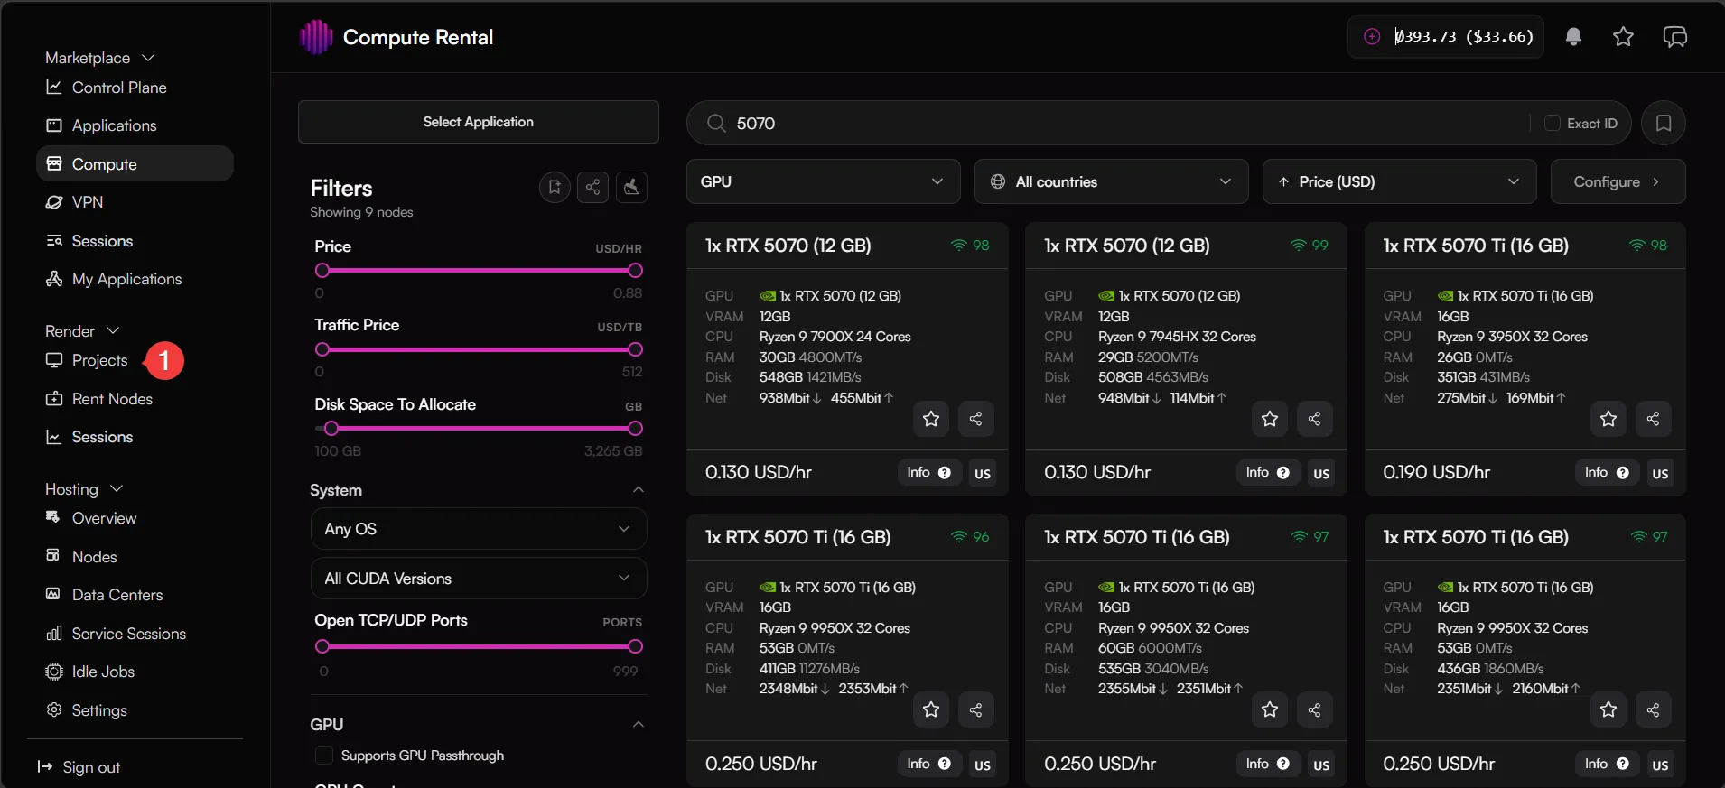Open favorites star in top header
Viewport: 1725px width, 788px height.
coord(1623,37)
